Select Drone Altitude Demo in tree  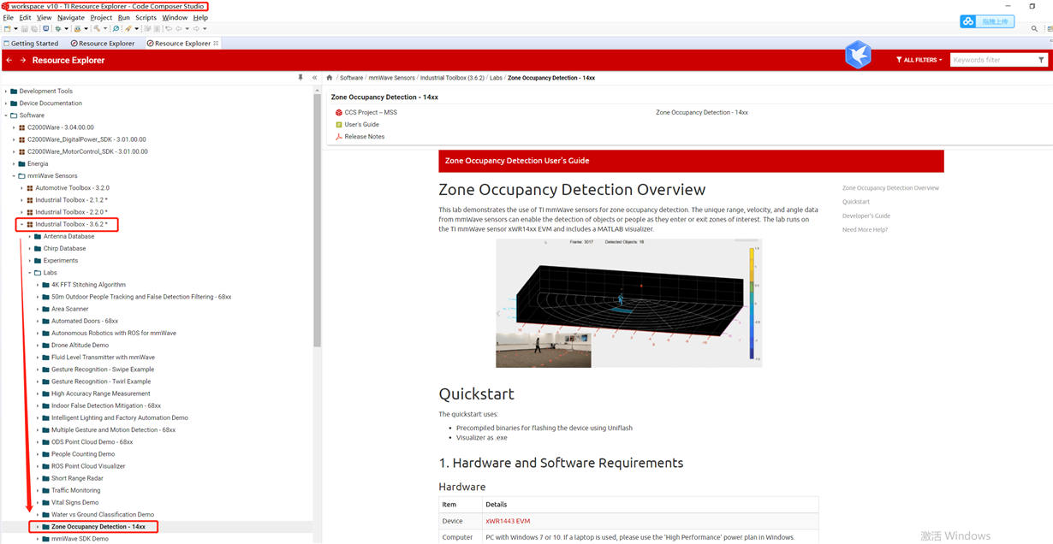pyautogui.click(x=80, y=345)
